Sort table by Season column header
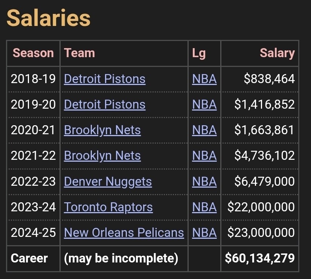Image resolution: width=311 pixels, height=279 pixels. pos(33,53)
